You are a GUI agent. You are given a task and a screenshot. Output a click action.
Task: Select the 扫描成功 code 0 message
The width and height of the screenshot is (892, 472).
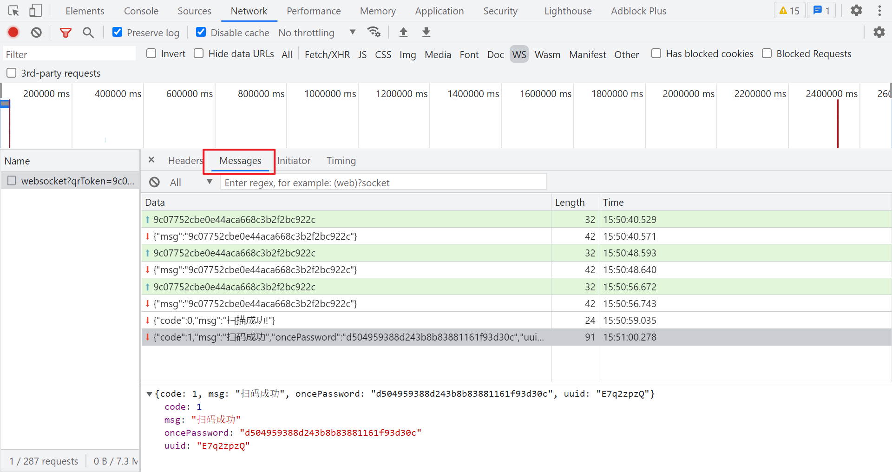point(516,320)
